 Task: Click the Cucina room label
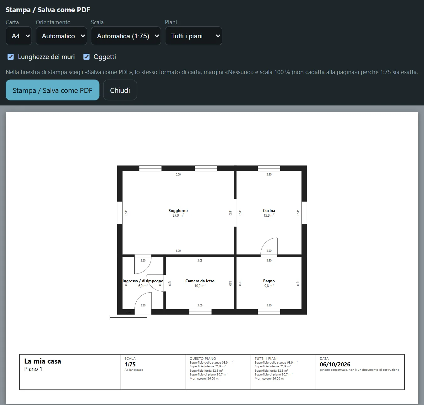tap(269, 211)
